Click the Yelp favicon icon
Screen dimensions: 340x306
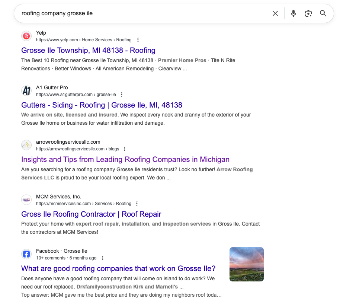[26, 36]
